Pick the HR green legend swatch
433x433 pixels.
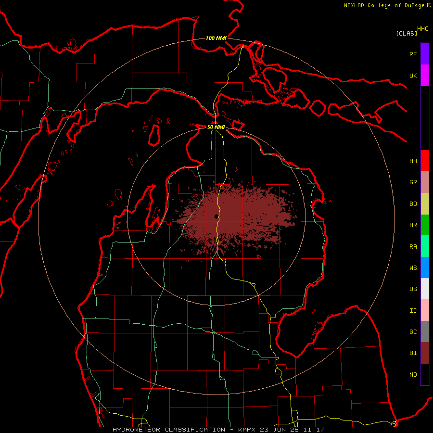point(425,225)
